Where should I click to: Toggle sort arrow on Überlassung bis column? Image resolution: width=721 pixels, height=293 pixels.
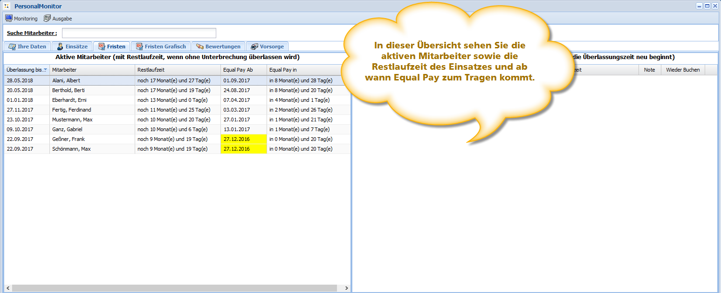pyautogui.click(x=45, y=70)
